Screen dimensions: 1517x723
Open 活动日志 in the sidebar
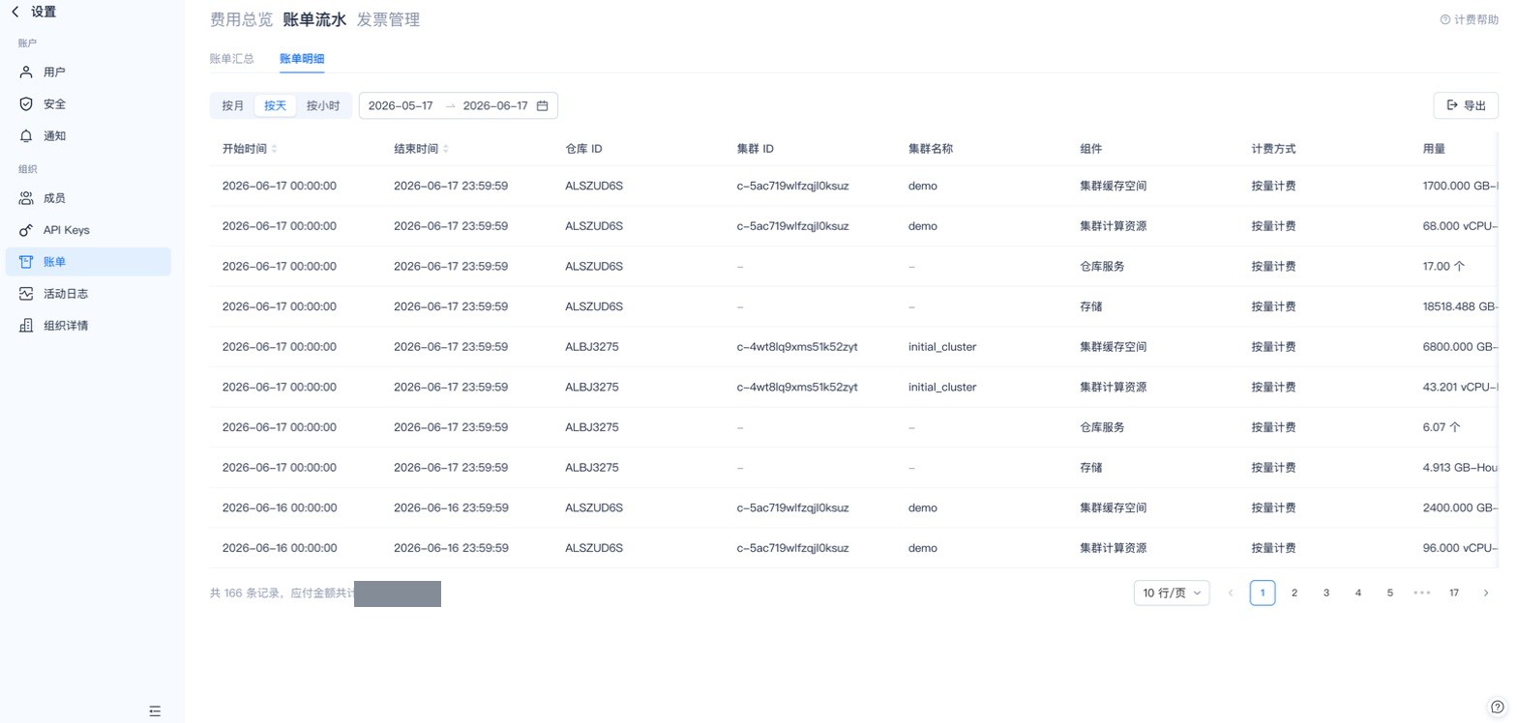point(88,294)
